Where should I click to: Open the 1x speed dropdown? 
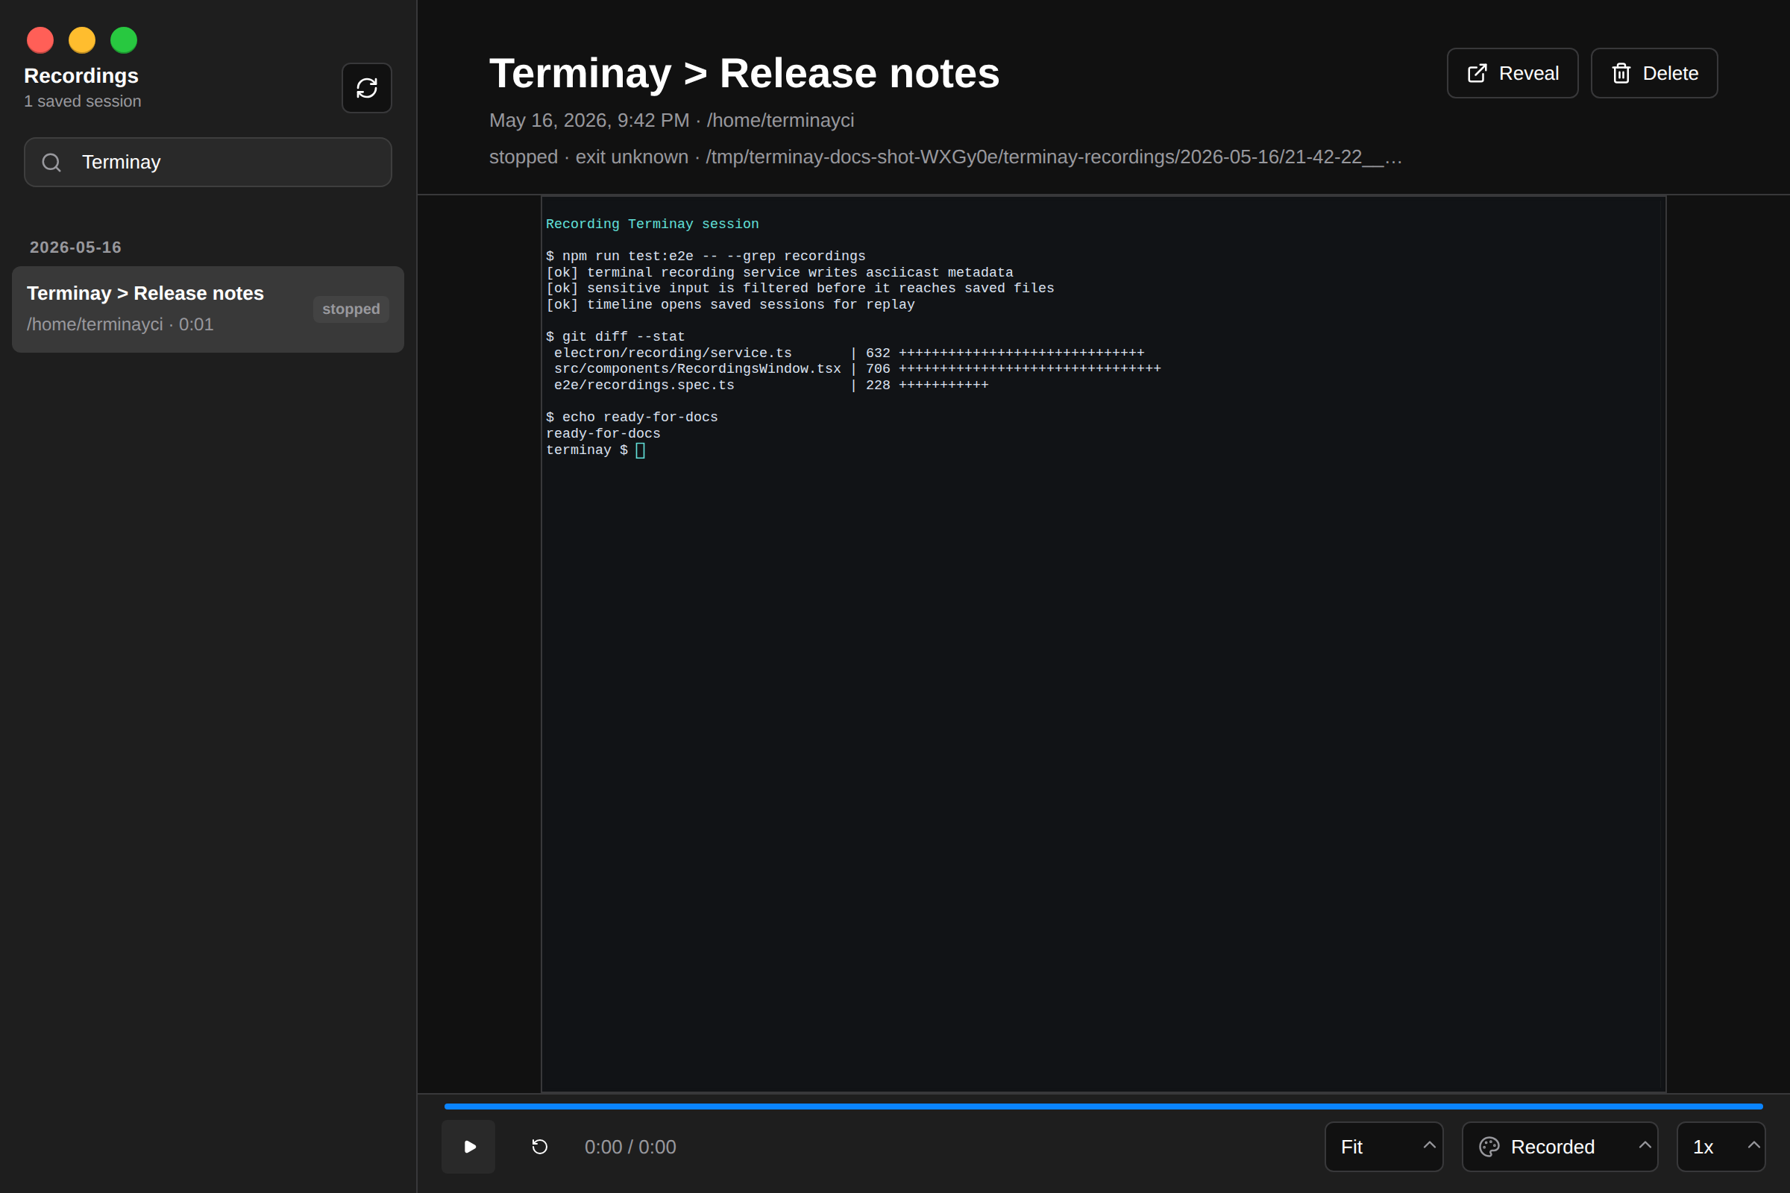pos(1721,1146)
